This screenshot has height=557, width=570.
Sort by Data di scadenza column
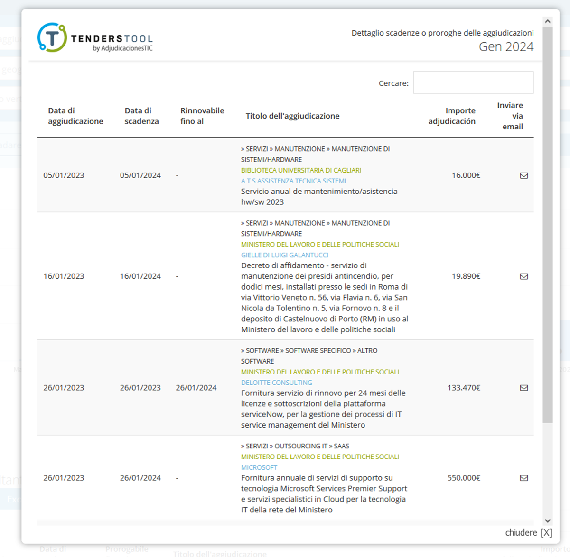[x=142, y=116]
